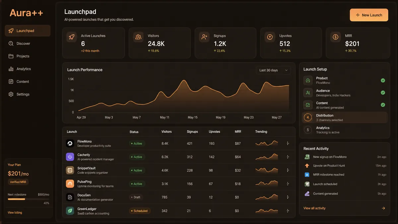Click the Verified MRR badge
The height and width of the screenshot is (224, 398).
tap(18, 182)
